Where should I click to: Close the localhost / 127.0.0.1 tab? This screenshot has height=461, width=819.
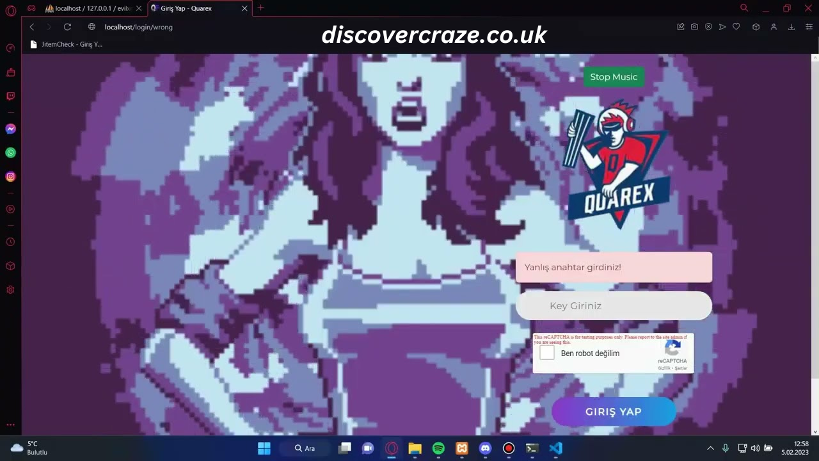coord(139,8)
